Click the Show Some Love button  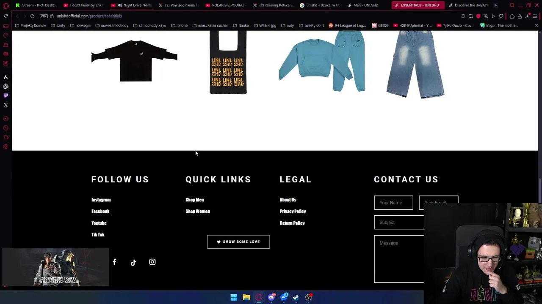[238, 242]
